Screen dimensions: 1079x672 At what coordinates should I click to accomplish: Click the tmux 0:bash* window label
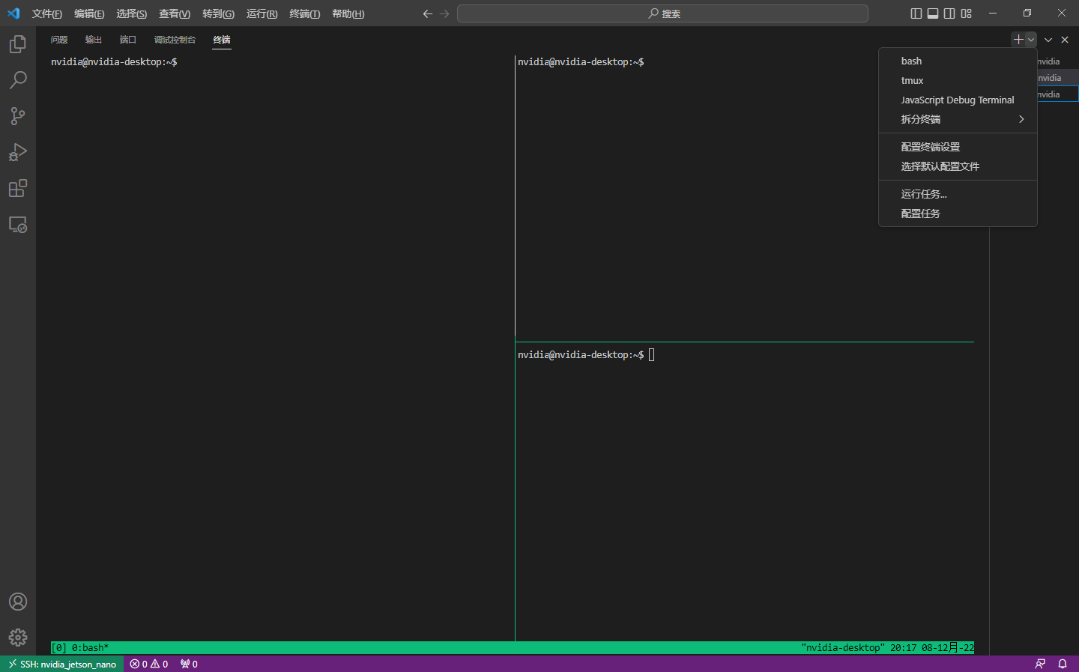click(x=90, y=648)
